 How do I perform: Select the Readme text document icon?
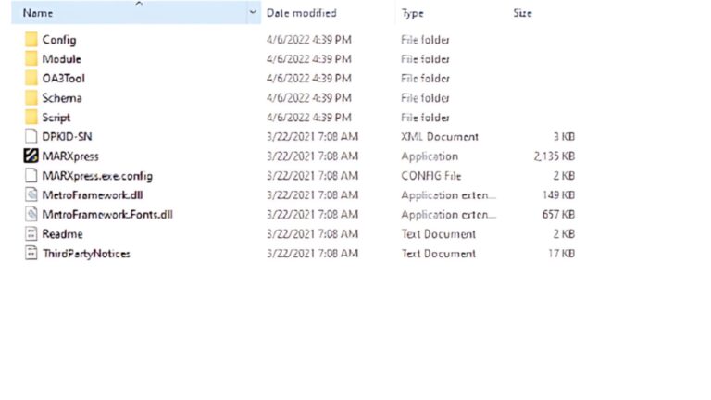click(31, 234)
